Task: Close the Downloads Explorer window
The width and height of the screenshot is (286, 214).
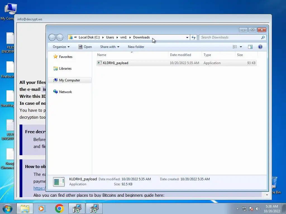Action: click(x=262, y=30)
